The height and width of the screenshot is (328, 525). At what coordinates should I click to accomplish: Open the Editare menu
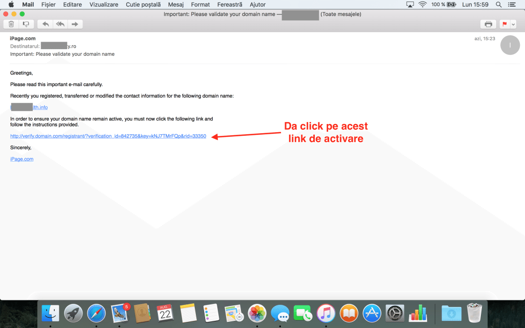click(x=72, y=4)
